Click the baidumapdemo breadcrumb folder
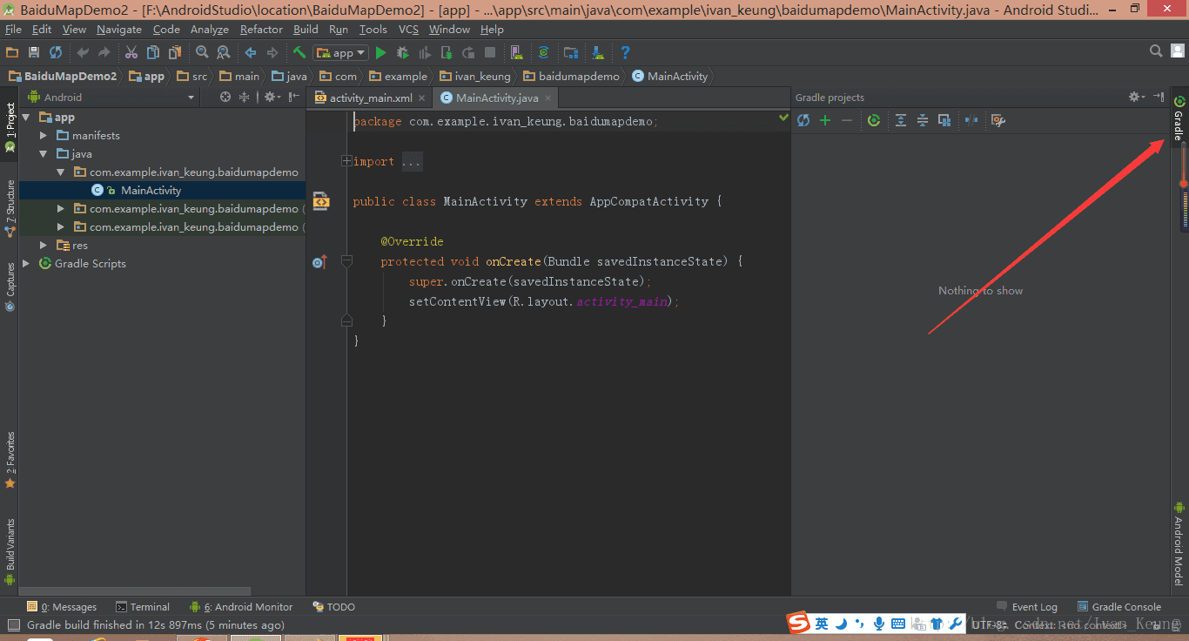Viewport: 1189px width, 641px height. (x=571, y=76)
